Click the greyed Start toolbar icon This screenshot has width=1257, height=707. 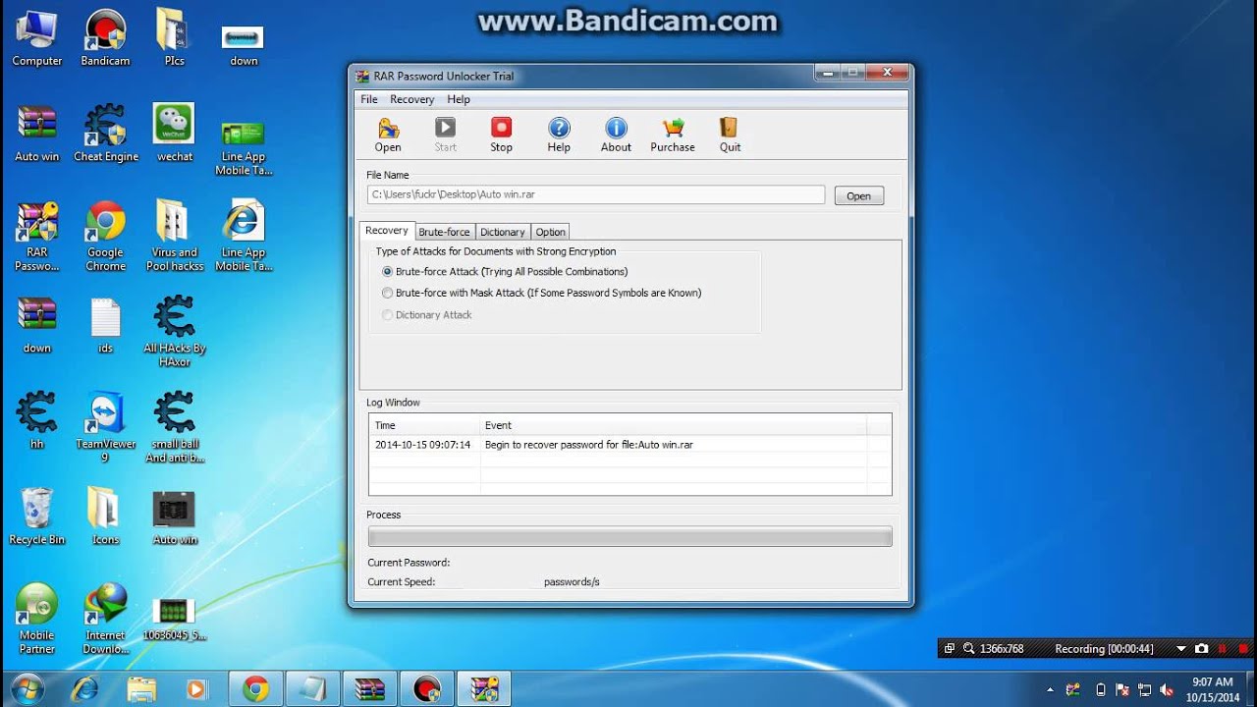point(446,135)
